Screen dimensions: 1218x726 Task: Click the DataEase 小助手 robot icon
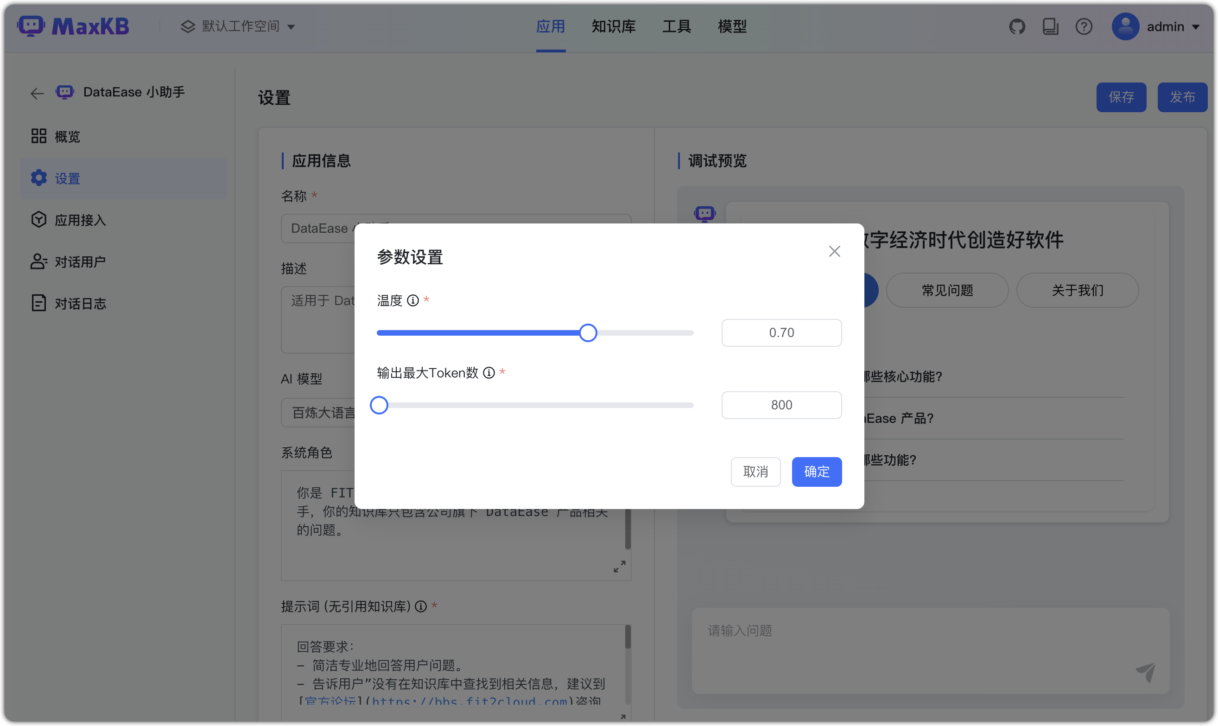tap(64, 92)
